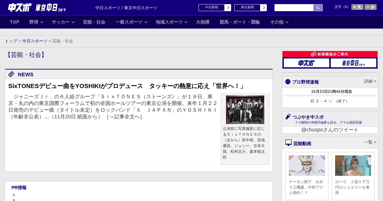Open the つぶやき中スポ heading
The width and height of the screenshot is (383, 201).
pyautogui.click(x=308, y=117)
